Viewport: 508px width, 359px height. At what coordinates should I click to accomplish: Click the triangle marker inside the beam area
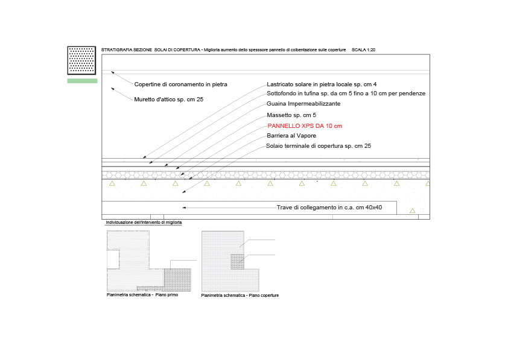click(413, 211)
